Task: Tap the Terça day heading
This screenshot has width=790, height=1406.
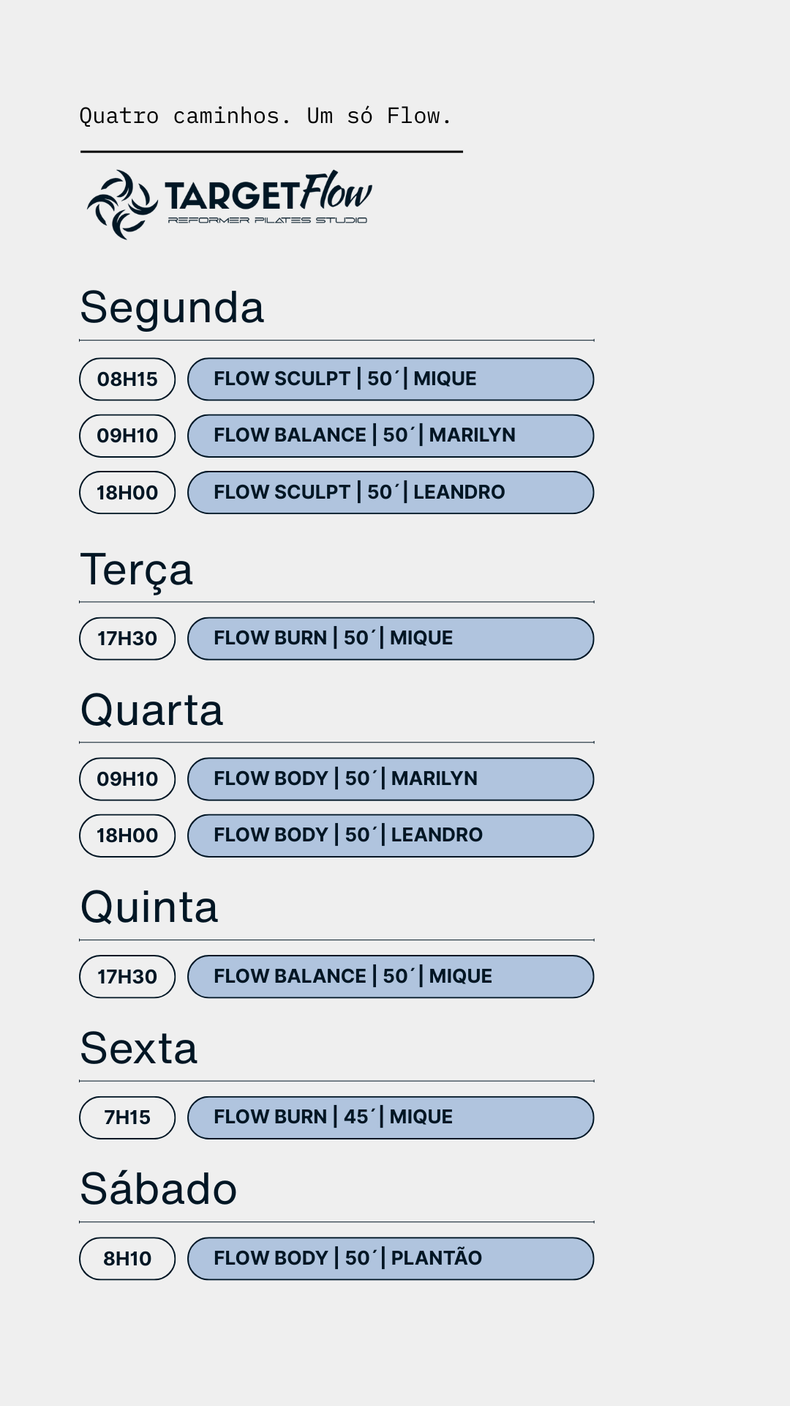Action: click(x=137, y=570)
